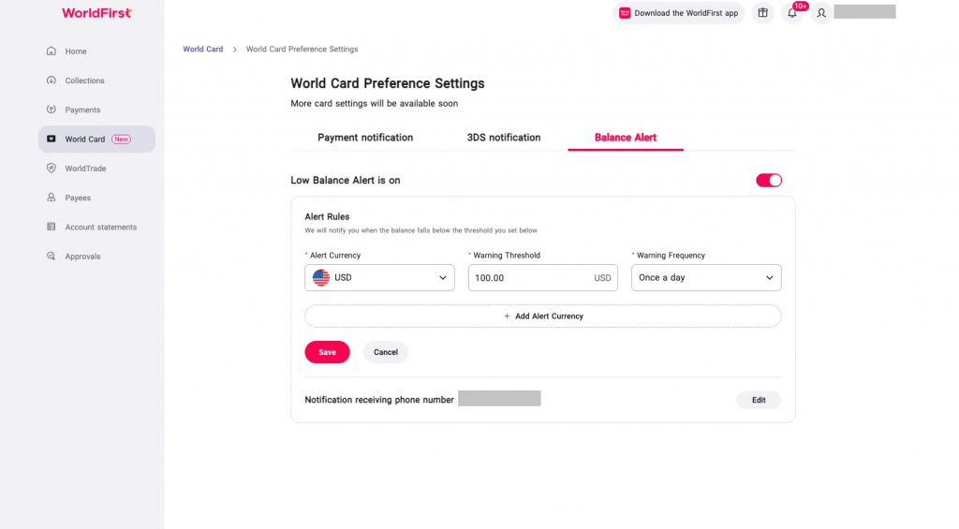Screen dimensions: 959x529
Task: Click the Warning Threshold amount field
Action: [543, 278]
